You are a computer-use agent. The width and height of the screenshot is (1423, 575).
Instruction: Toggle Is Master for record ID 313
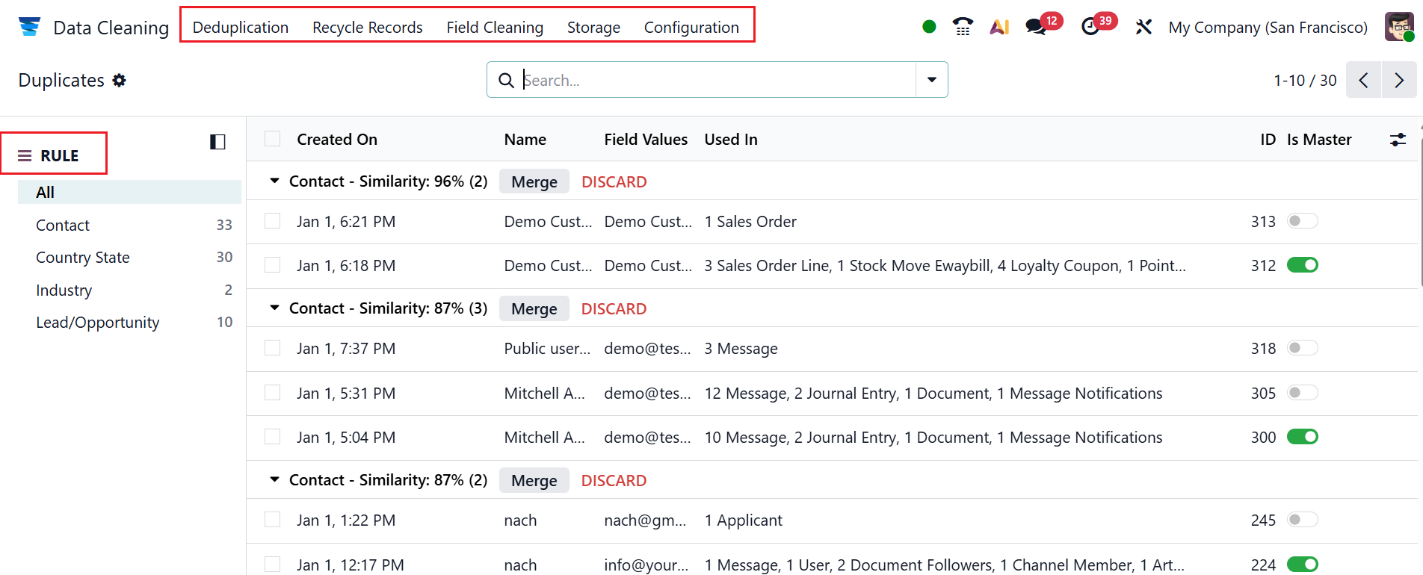click(1302, 221)
